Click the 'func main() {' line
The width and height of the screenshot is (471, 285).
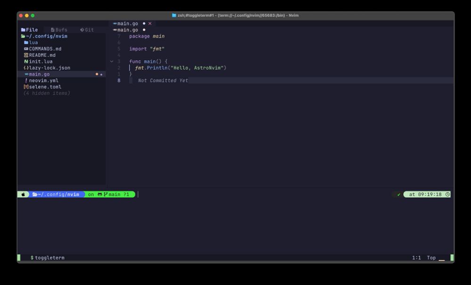148,61
